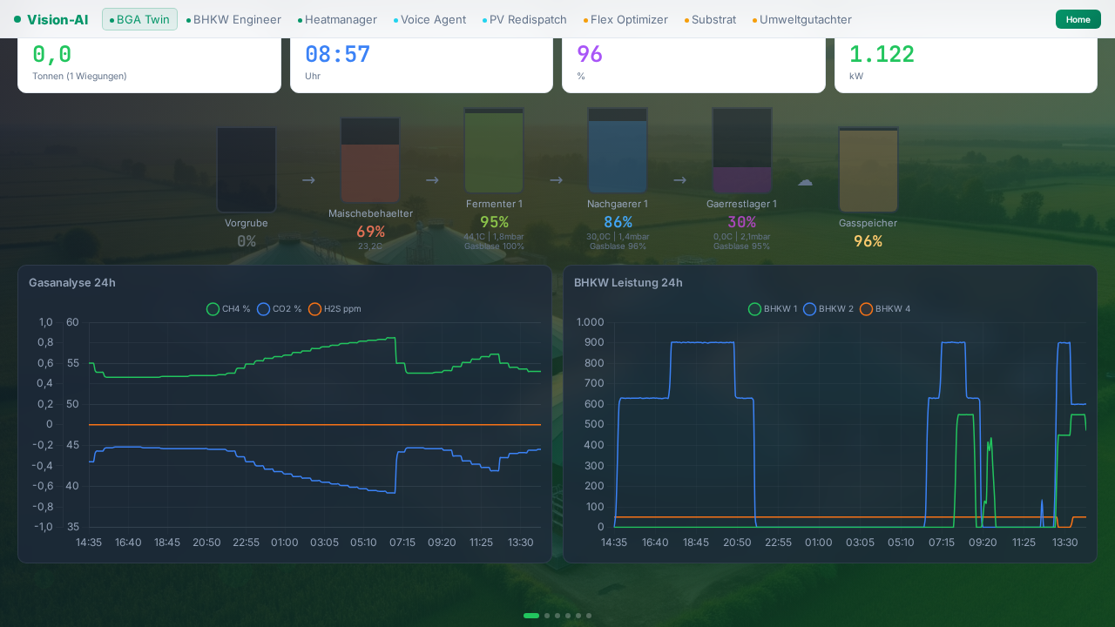Click the Gaerrestlager 1 tank icon
The width and height of the screenshot is (1115, 627).
pos(742,151)
